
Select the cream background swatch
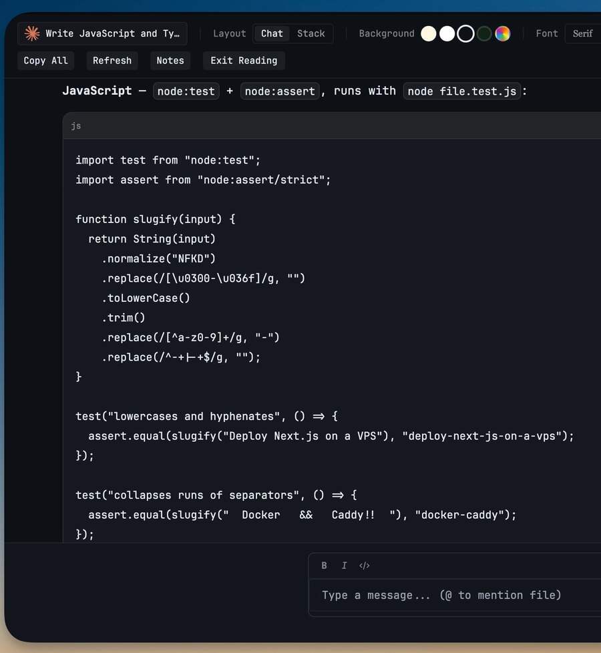click(429, 34)
